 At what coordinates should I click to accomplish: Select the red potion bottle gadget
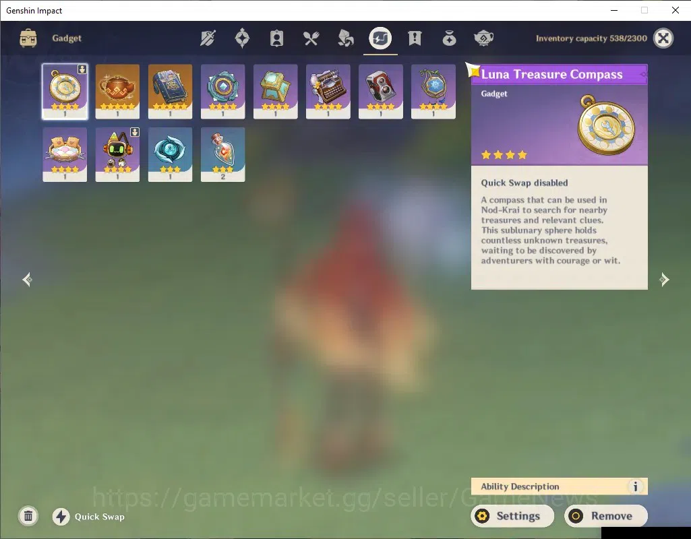(222, 154)
